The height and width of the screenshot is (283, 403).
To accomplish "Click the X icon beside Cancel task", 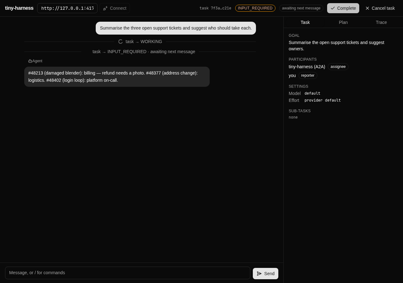I will click(x=367, y=8).
